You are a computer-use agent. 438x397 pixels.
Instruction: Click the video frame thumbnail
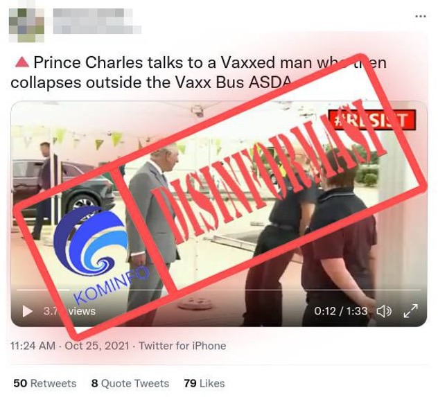(x=219, y=213)
